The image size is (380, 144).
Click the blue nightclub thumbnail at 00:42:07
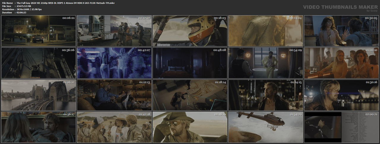coord(114,63)
